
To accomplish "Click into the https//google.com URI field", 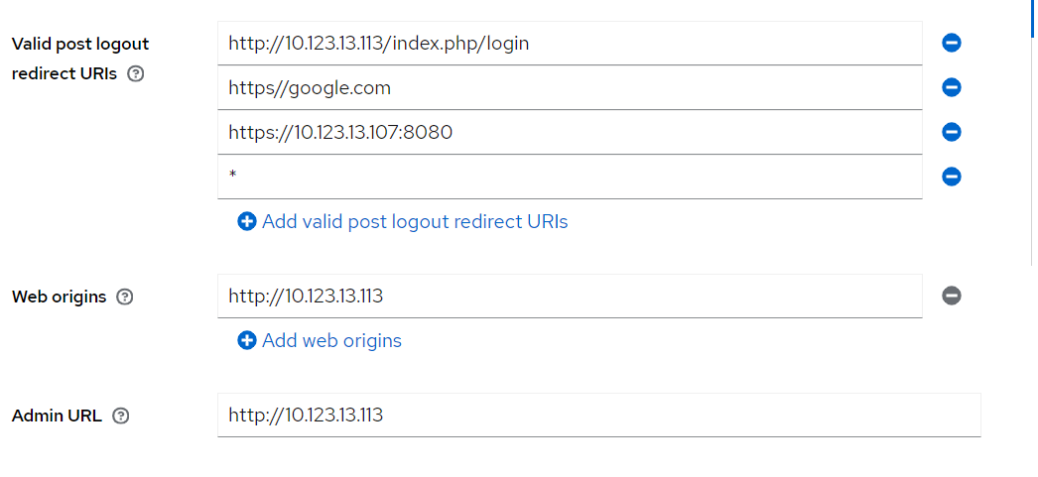I will tap(569, 87).
